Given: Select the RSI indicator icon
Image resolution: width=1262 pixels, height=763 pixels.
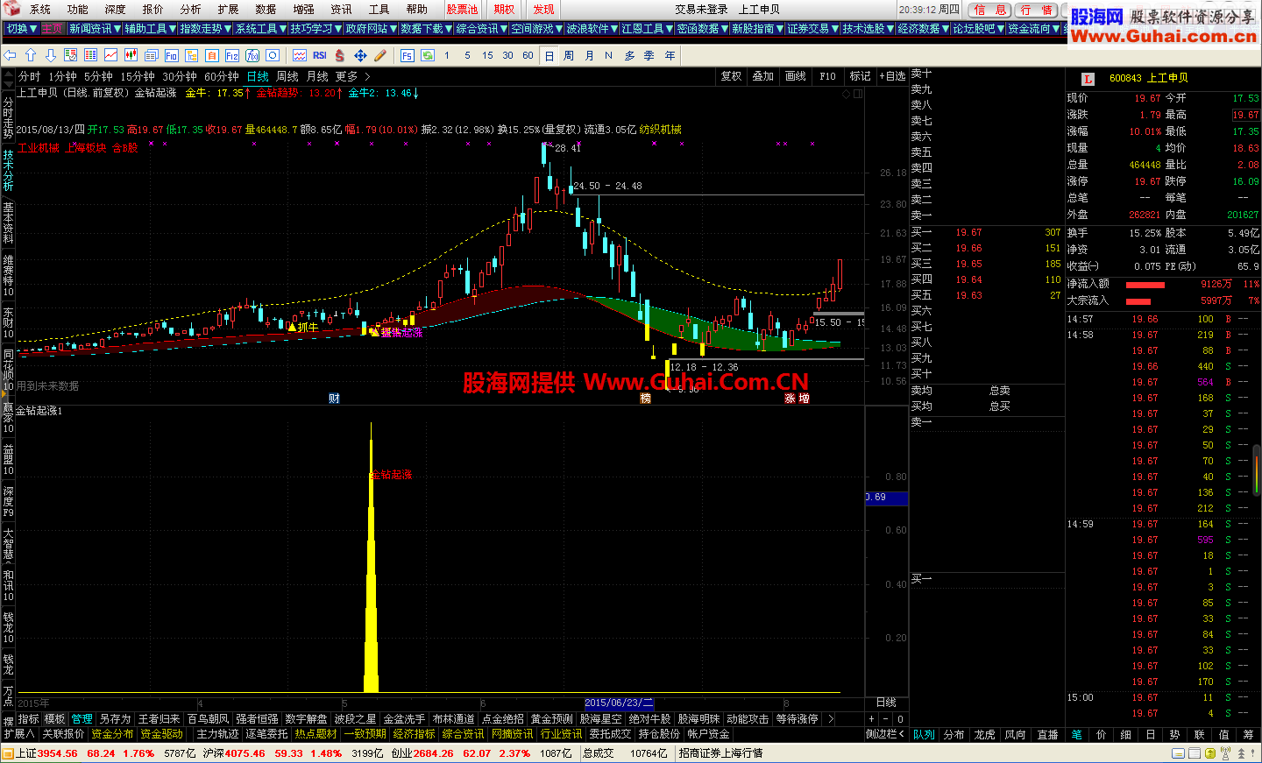Looking at the screenshot, I should click(x=320, y=55).
